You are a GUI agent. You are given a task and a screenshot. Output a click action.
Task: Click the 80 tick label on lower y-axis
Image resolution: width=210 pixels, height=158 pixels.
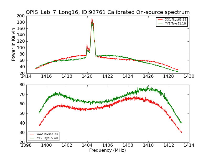pyautogui.click(x=22, y=85)
